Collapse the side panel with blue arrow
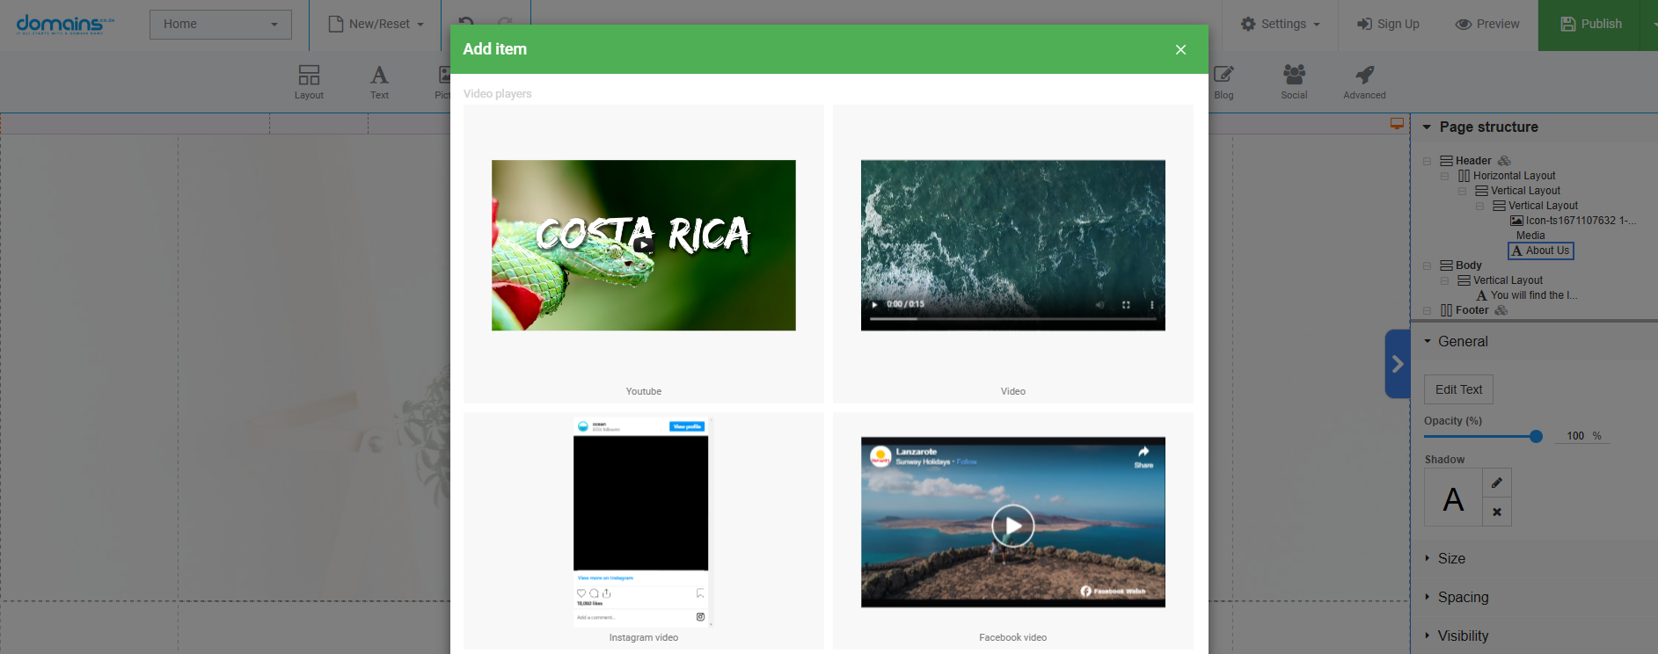Image resolution: width=1658 pixels, height=654 pixels. pyautogui.click(x=1397, y=364)
